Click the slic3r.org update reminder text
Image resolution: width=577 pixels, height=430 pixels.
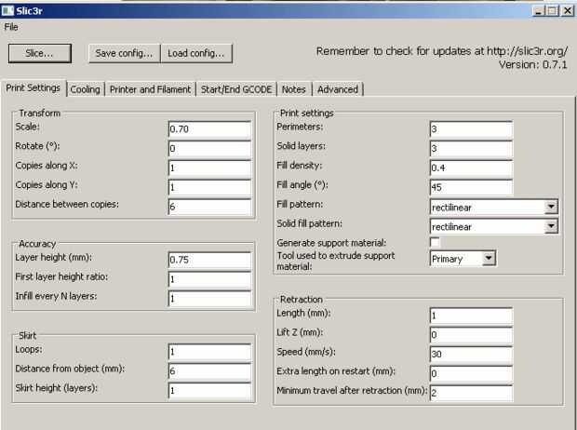[x=442, y=51]
